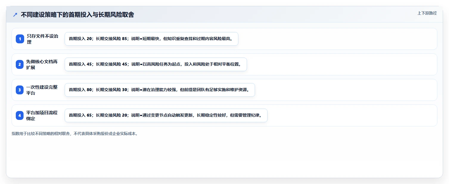Click the 上下游路径 label at top right

click(427, 13)
